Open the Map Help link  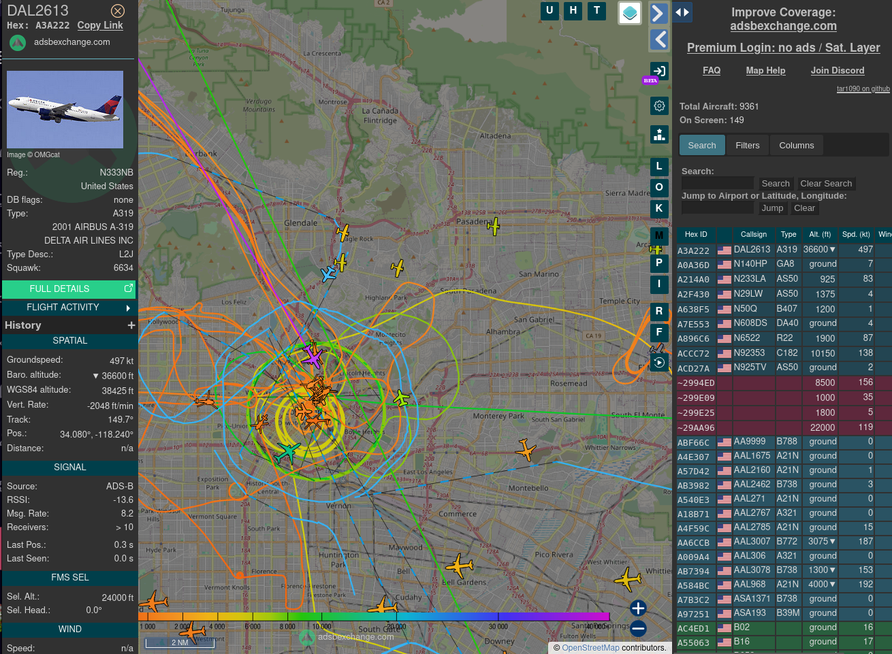[765, 70]
